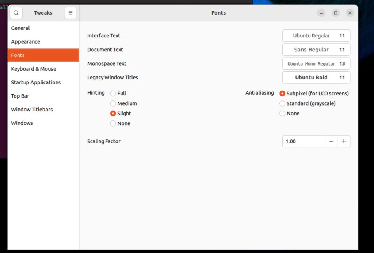Open the Document Text font picker showing Sans Regular

(316, 50)
